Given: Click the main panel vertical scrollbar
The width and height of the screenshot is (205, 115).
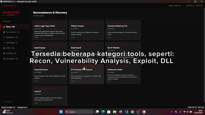Looking at the screenshot, I should click(204, 55).
